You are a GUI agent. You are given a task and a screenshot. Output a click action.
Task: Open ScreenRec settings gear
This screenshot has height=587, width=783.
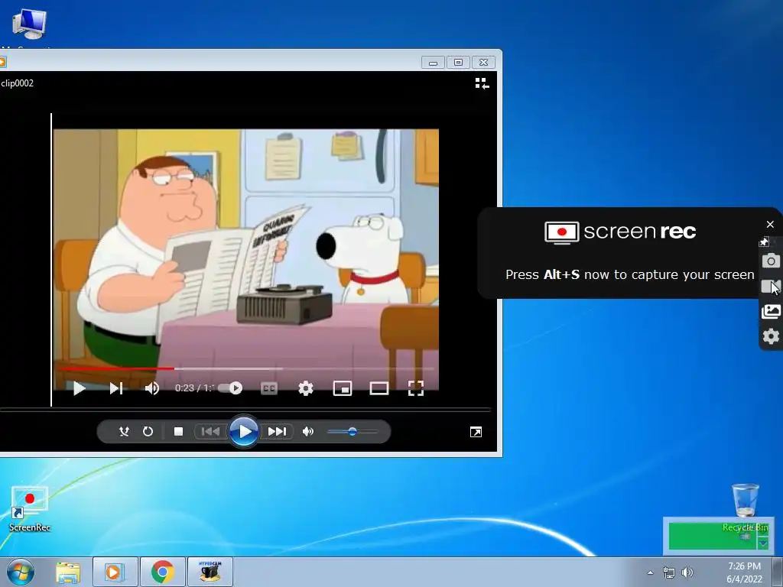point(771,336)
